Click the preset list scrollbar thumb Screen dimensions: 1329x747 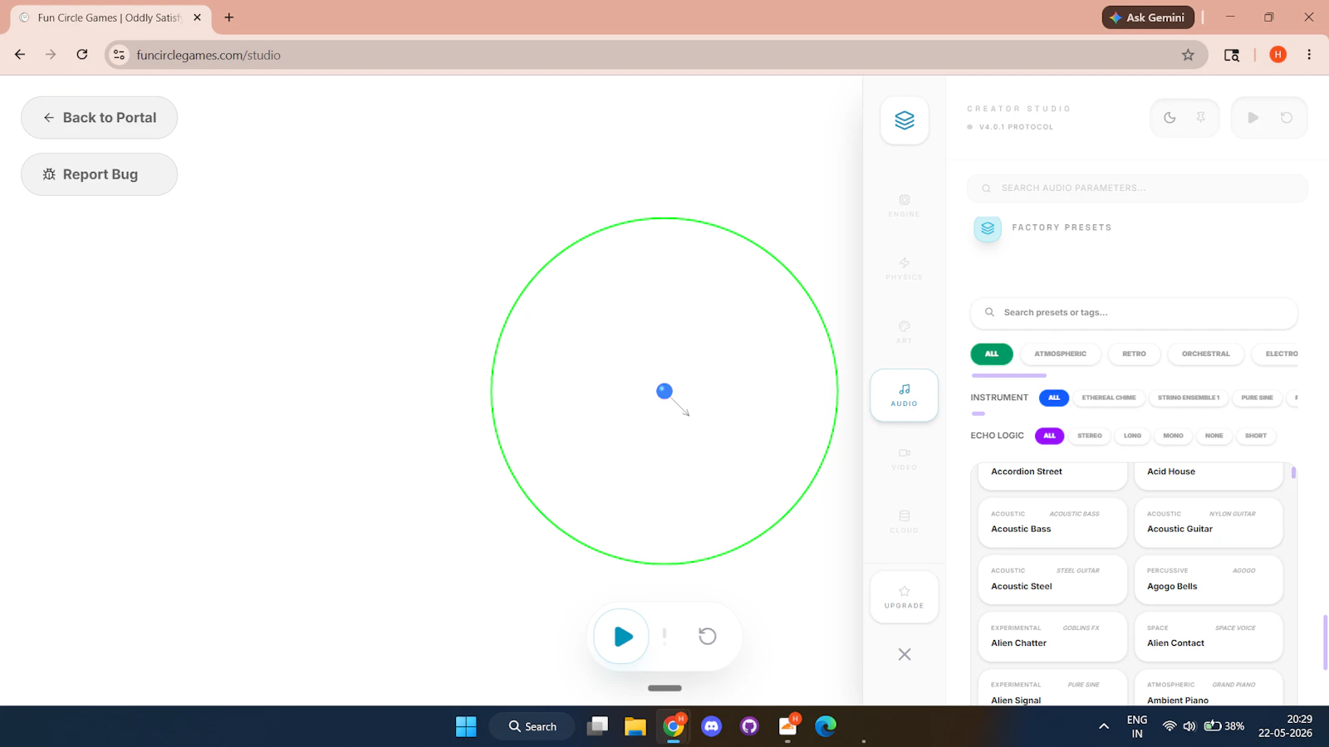coord(1293,473)
